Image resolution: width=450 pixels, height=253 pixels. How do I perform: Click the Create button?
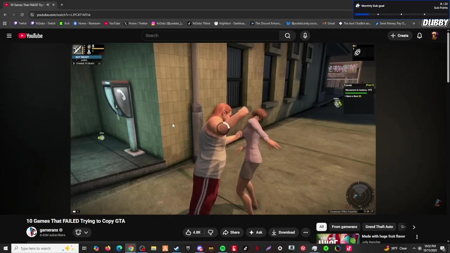pyautogui.click(x=399, y=35)
